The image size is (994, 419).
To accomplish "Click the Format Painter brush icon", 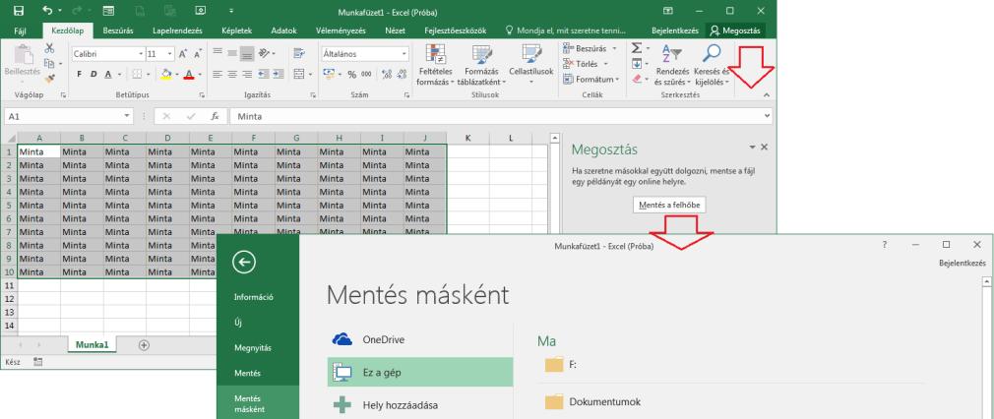I will (x=49, y=79).
